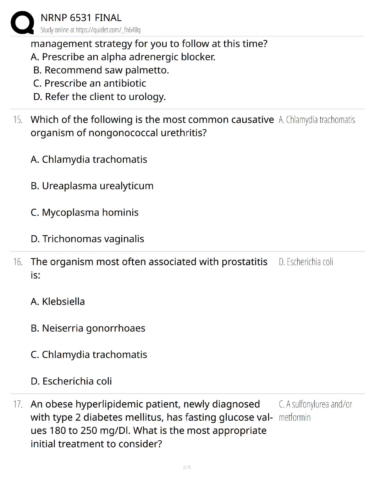The width and height of the screenshot is (374, 484).
Task: Select option A. Prescribe an alpha adrenergic blocker
Action: pos(123,57)
